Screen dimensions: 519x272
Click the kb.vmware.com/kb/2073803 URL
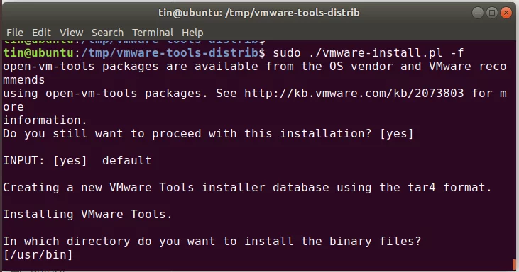(x=354, y=93)
